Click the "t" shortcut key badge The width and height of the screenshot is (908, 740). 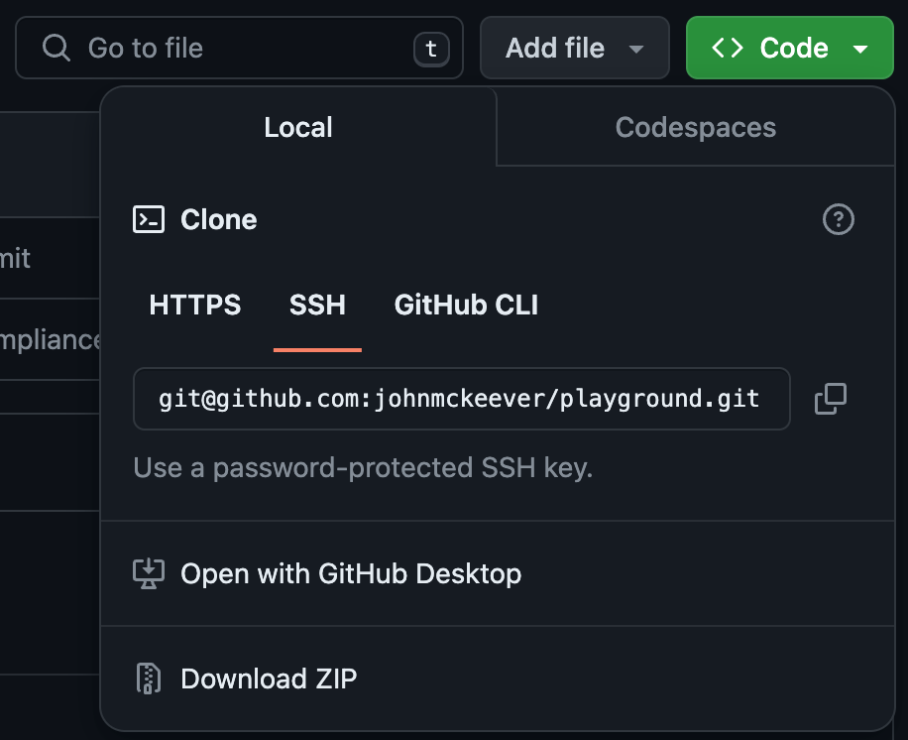(x=431, y=49)
